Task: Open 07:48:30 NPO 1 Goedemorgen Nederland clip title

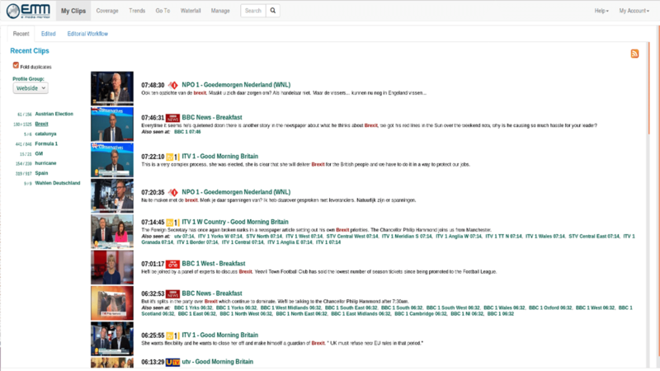Action: [x=236, y=85]
